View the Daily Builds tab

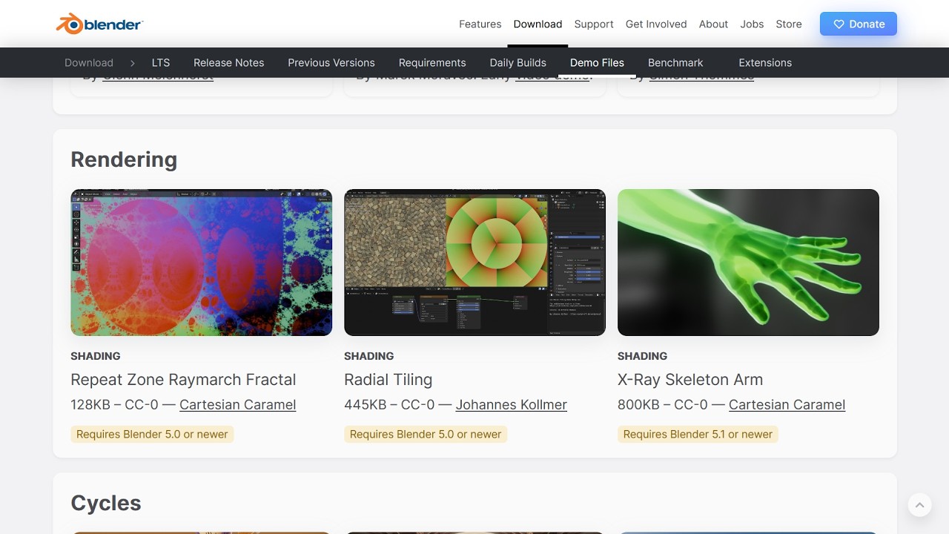click(518, 63)
